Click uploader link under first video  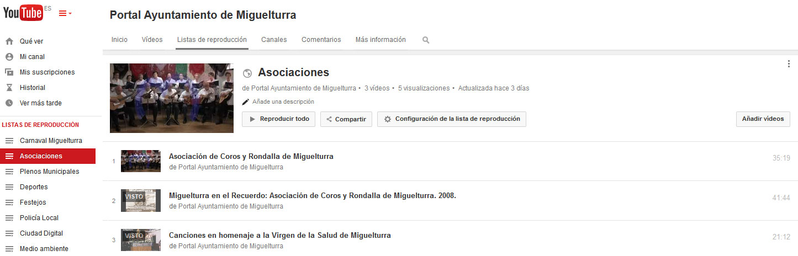coord(231,167)
